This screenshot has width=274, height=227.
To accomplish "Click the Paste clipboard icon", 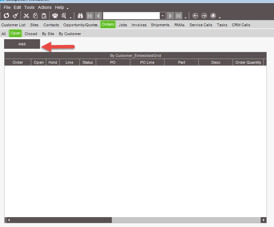I will 44,16.
